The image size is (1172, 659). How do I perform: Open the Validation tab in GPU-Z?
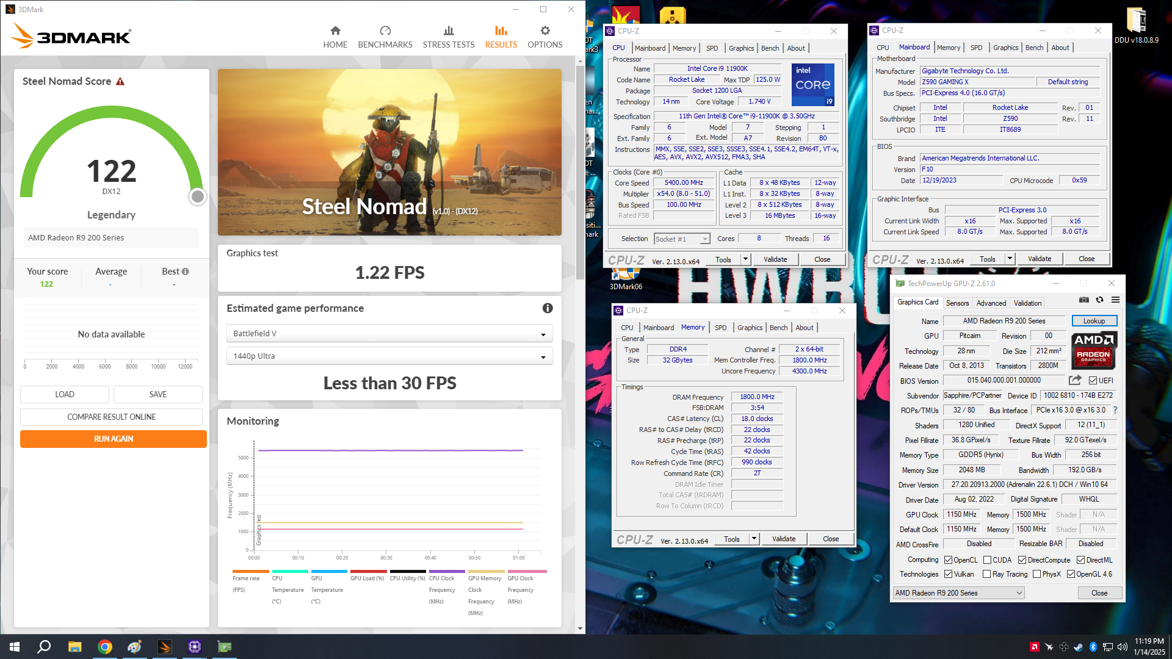pos(1027,303)
